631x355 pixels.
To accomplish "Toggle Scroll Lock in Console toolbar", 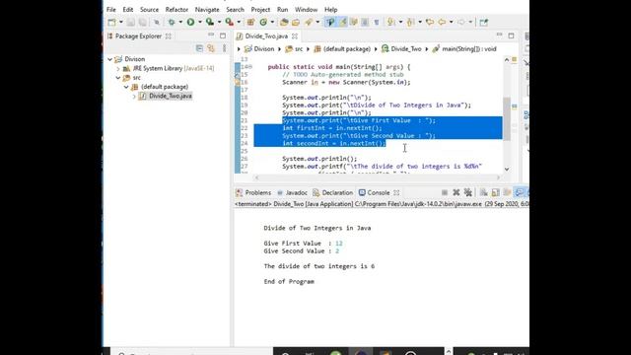I will pyautogui.click(x=495, y=193).
